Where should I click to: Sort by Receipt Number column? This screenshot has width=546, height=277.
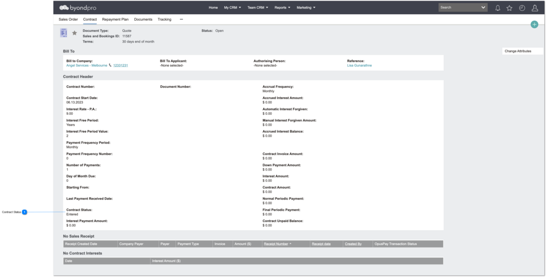277,244
